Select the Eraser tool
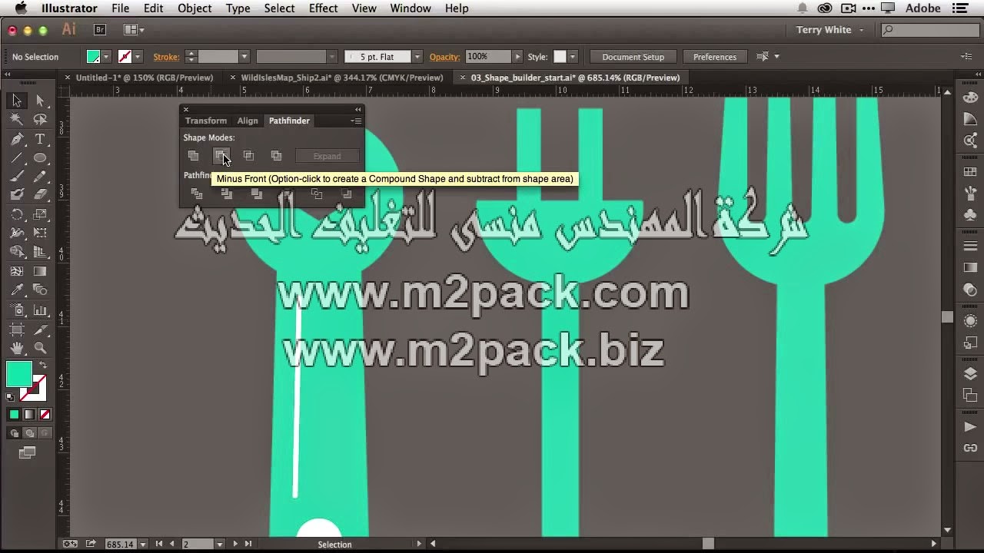The width and height of the screenshot is (984, 553). (x=40, y=195)
